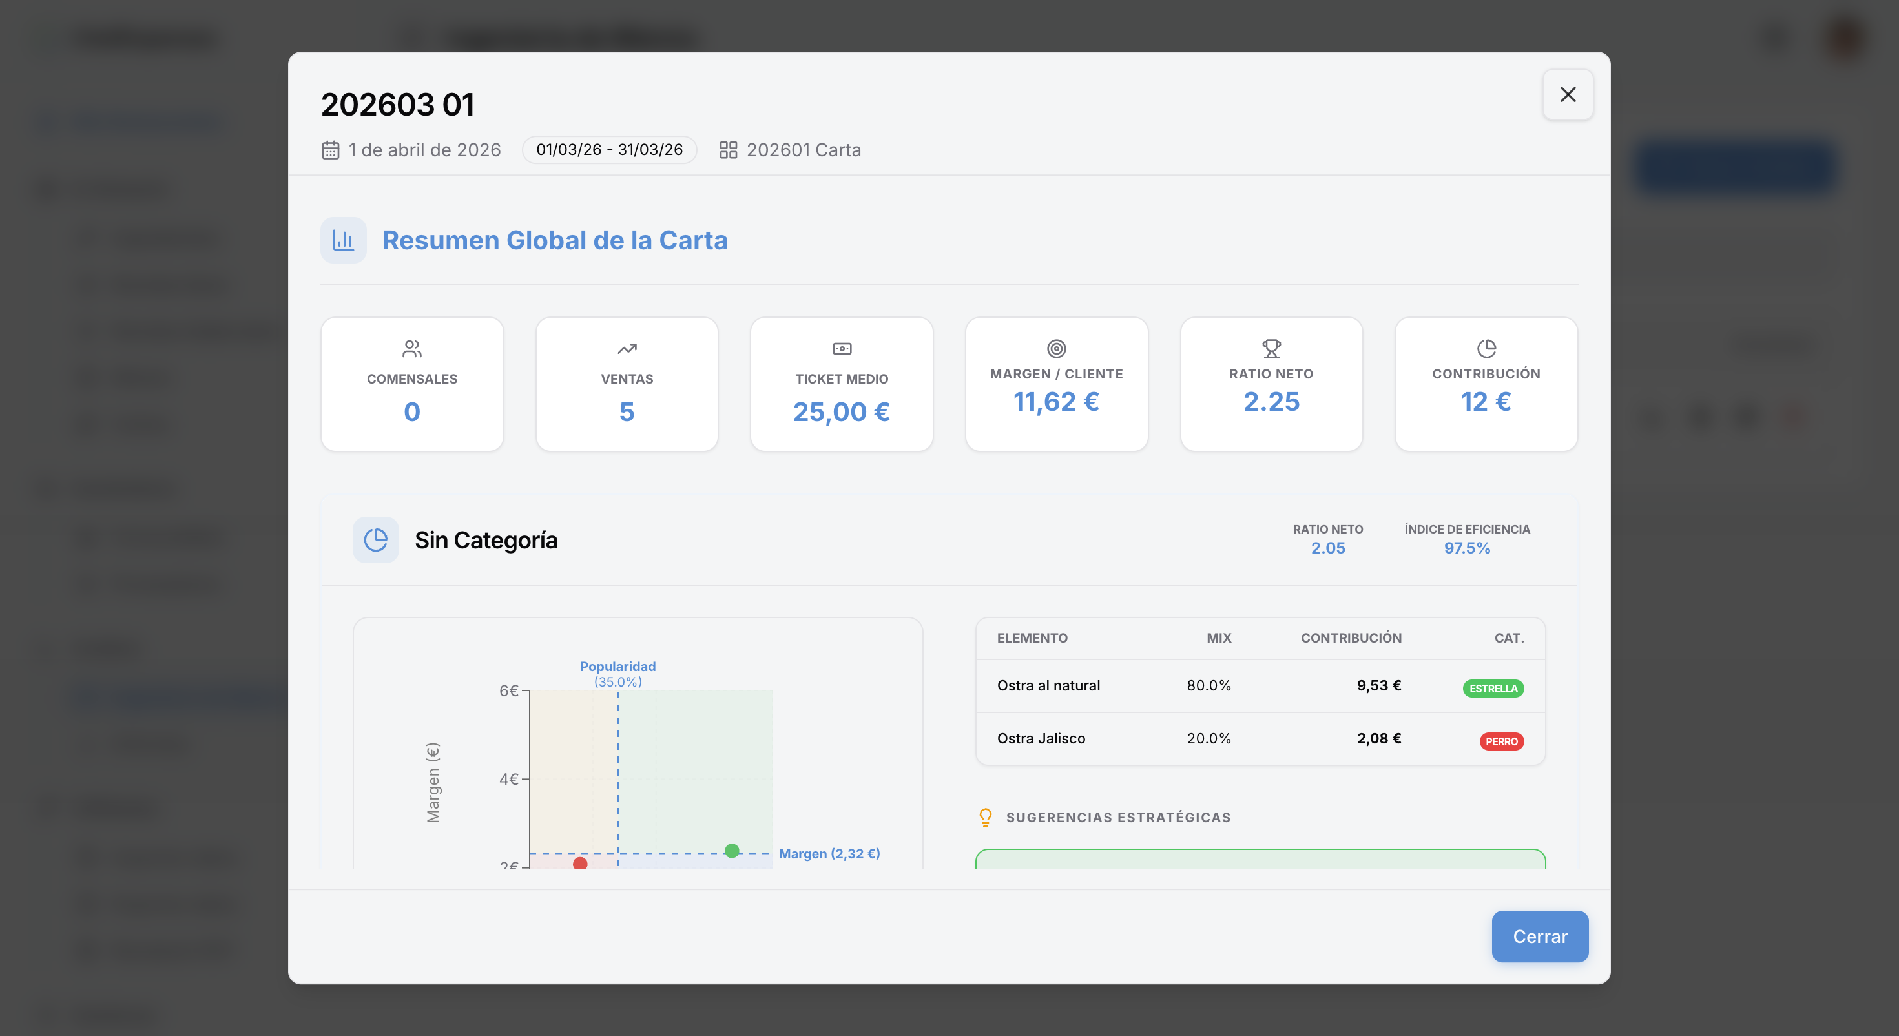Click the red dot on the scatter chart
The image size is (1899, 1036).
(580, 863)
